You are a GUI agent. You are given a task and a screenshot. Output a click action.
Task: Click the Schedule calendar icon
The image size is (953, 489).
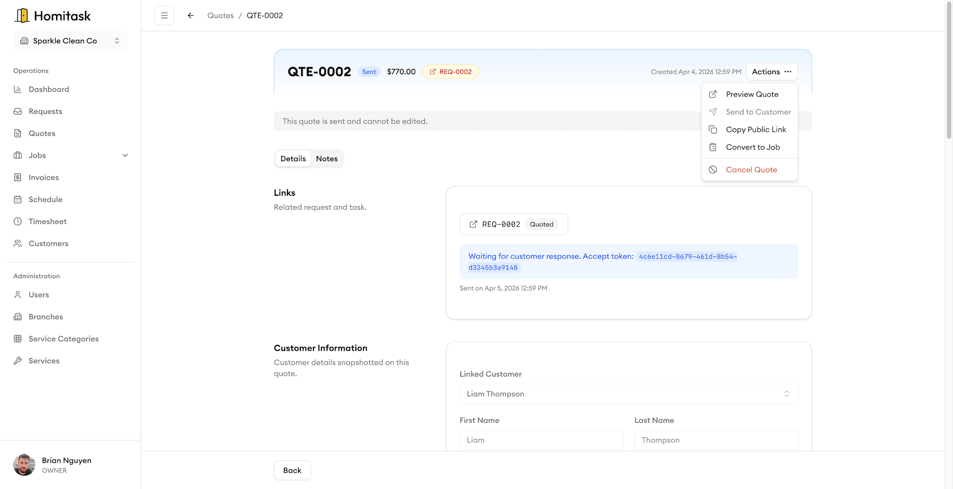point(17,199)
